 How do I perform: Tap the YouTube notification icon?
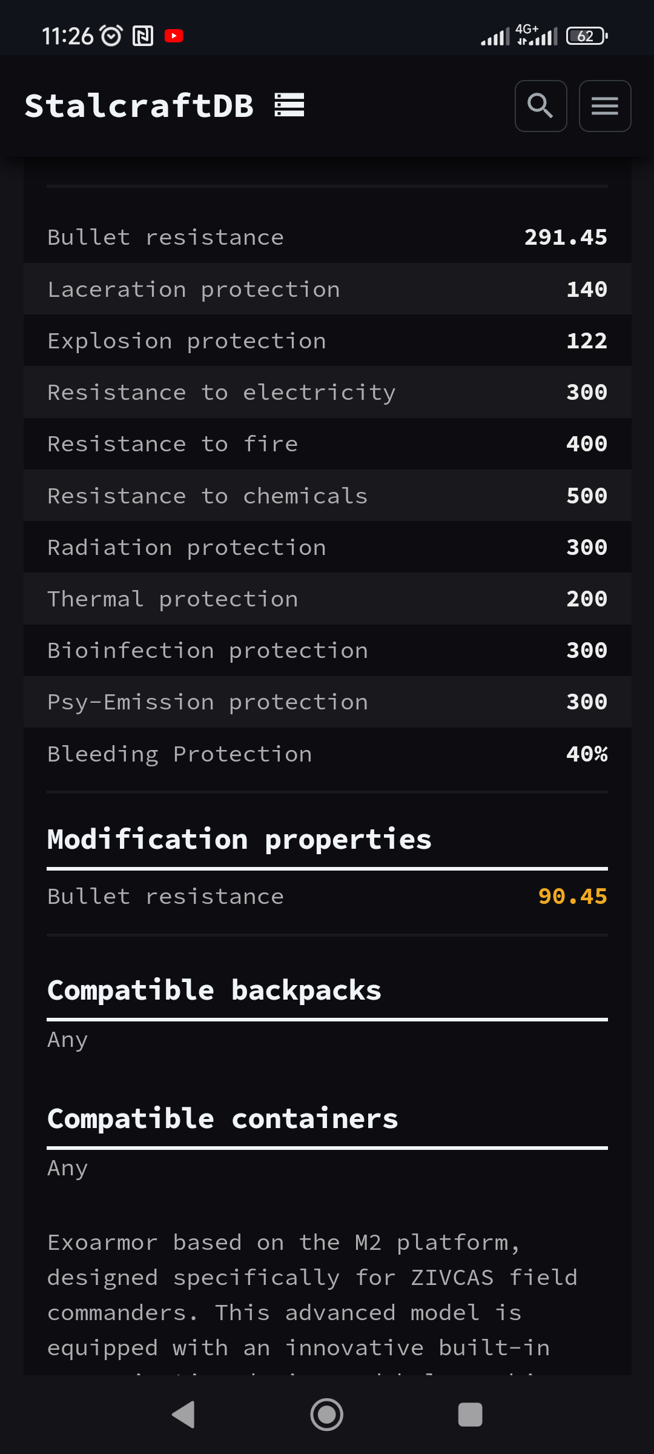174,36
